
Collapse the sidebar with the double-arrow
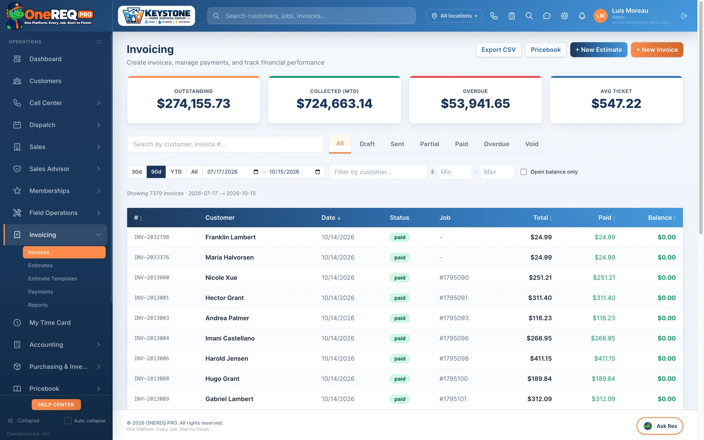click(11, 421)
